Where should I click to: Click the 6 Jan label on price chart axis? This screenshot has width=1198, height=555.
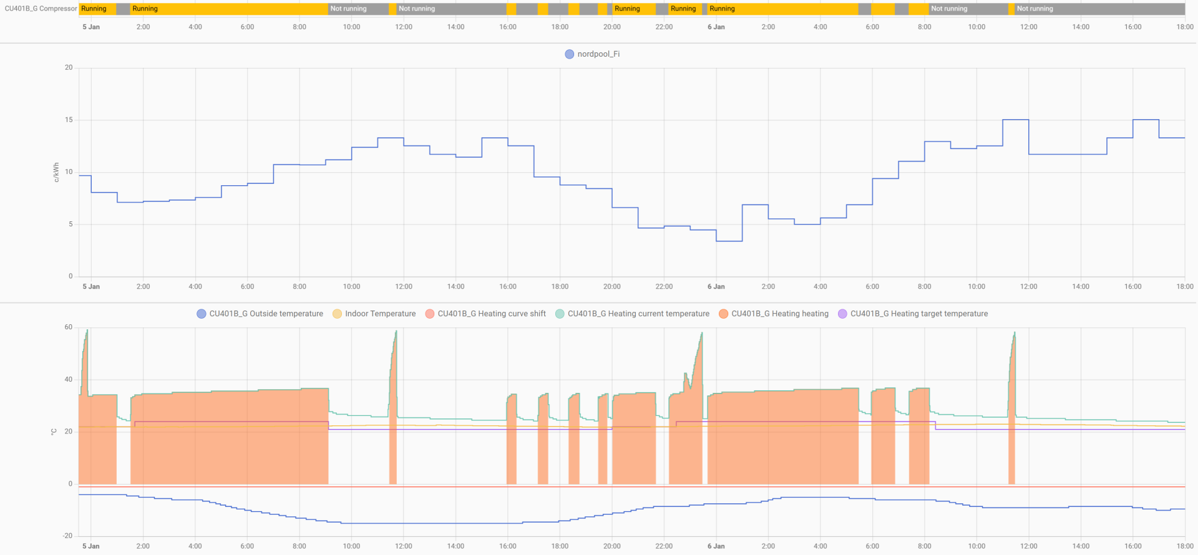tap(716, 287)
